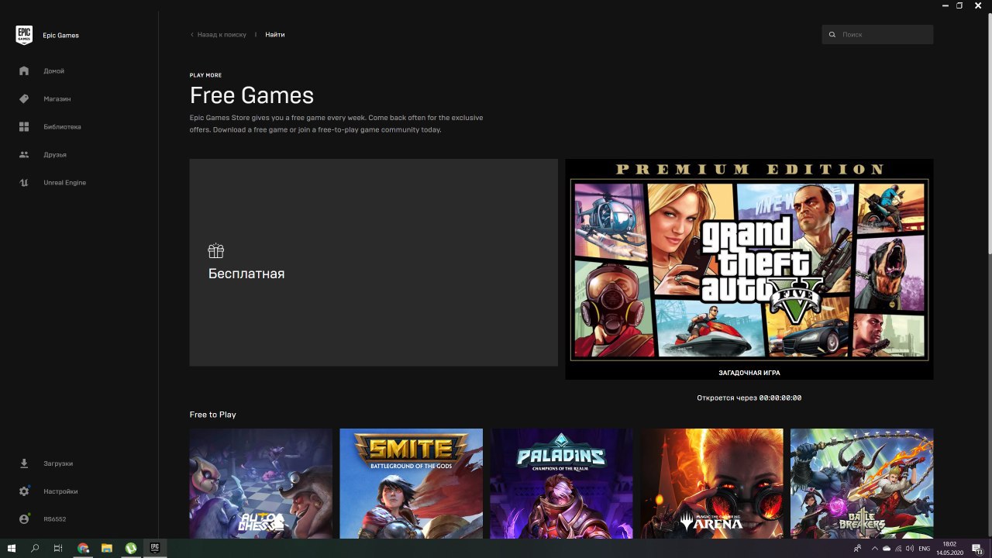
Task: Open the green torrent app taskbar icon
Action: click(x=131, y=548)
